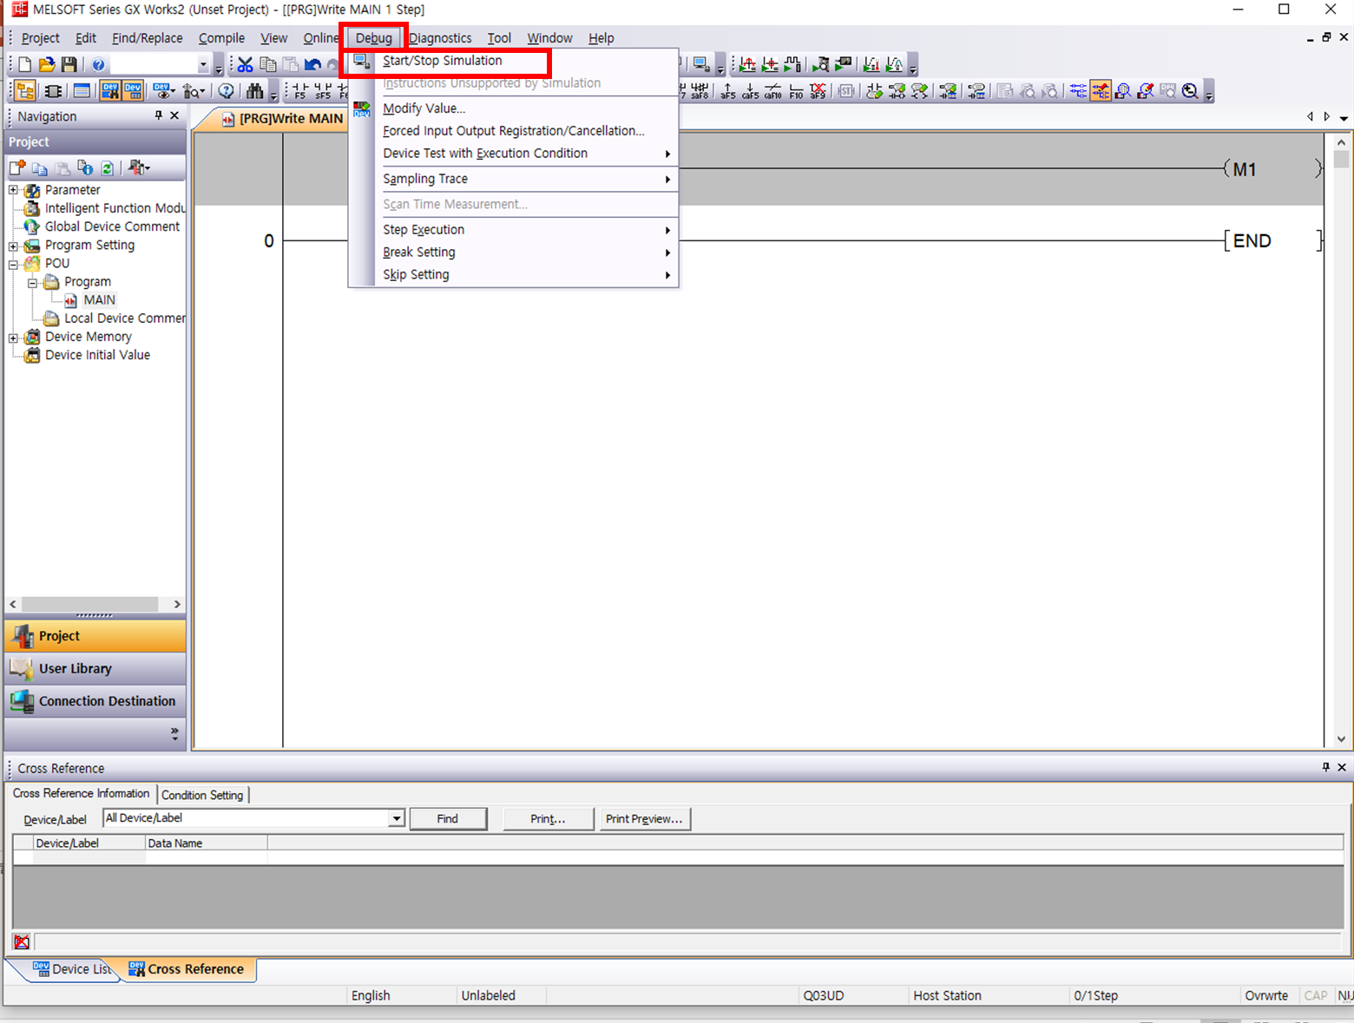Click the F10 draw line icon

click(x=796, y=91)
